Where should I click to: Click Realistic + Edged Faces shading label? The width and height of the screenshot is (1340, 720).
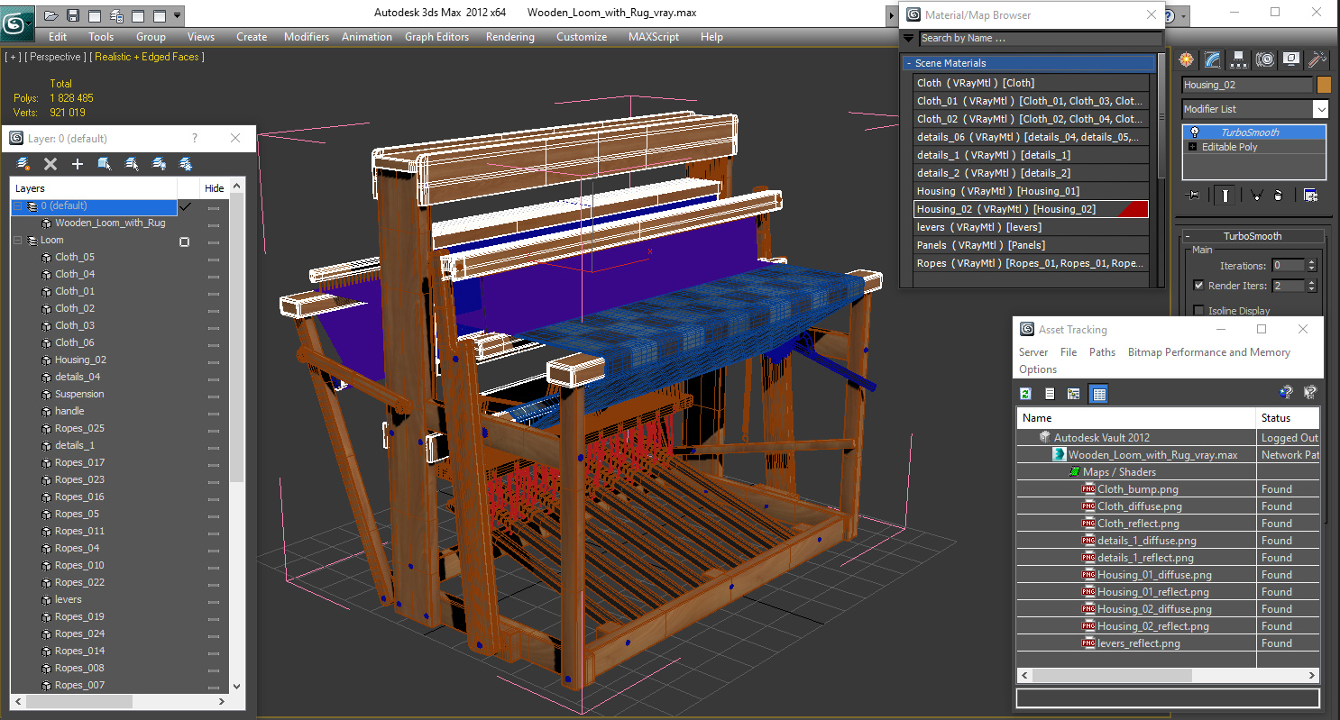149,57
